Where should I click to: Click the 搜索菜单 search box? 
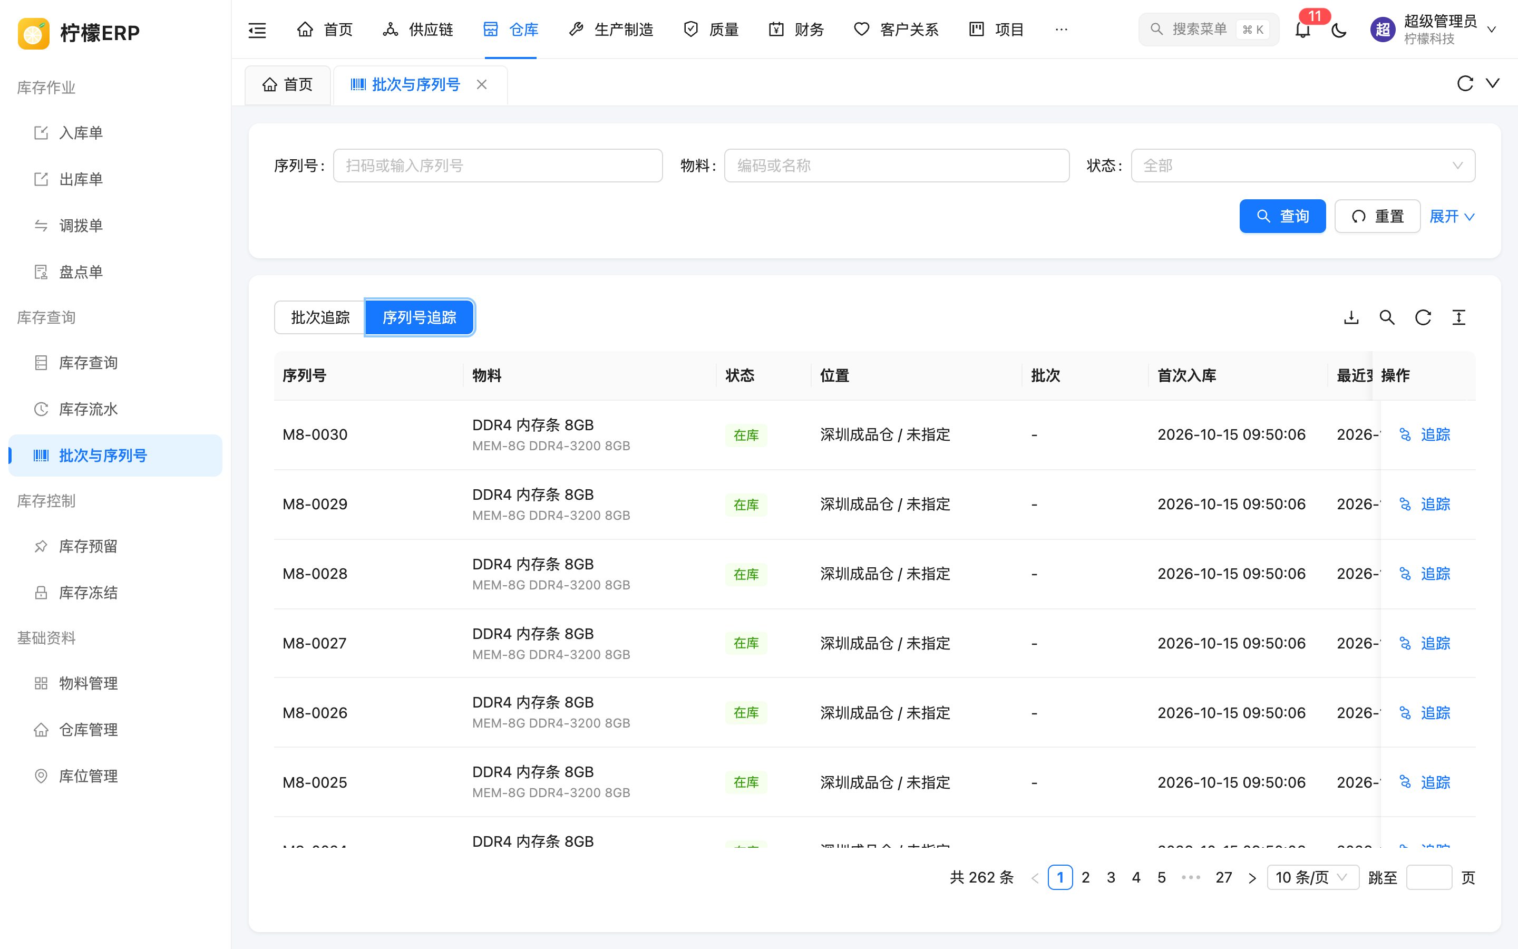(1209, 30)
